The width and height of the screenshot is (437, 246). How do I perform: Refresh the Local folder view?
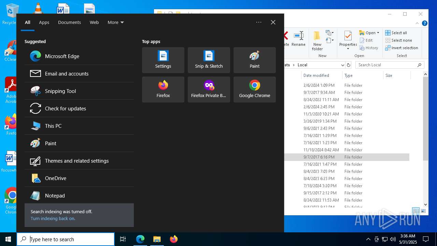(x=349, y=65)
